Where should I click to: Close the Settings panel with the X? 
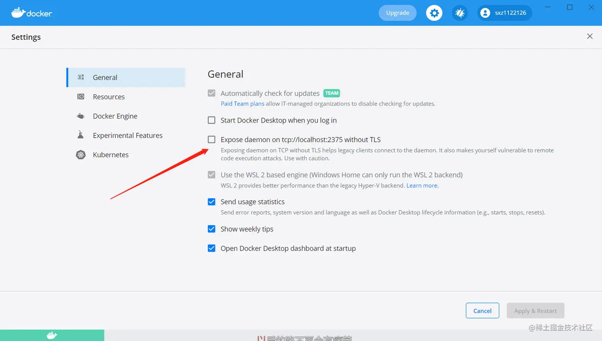[590, 36]
